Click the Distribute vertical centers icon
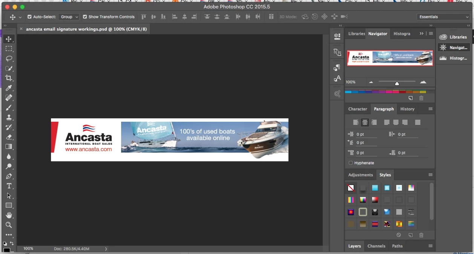This screenshot has width=474, height=254. [x=217, y=17]
